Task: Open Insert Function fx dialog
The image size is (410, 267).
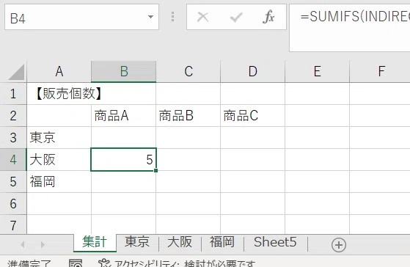Action: click(x=268, y=18)
